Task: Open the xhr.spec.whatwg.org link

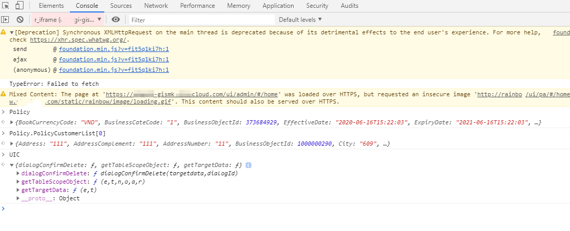Action: tap(78, 40)
